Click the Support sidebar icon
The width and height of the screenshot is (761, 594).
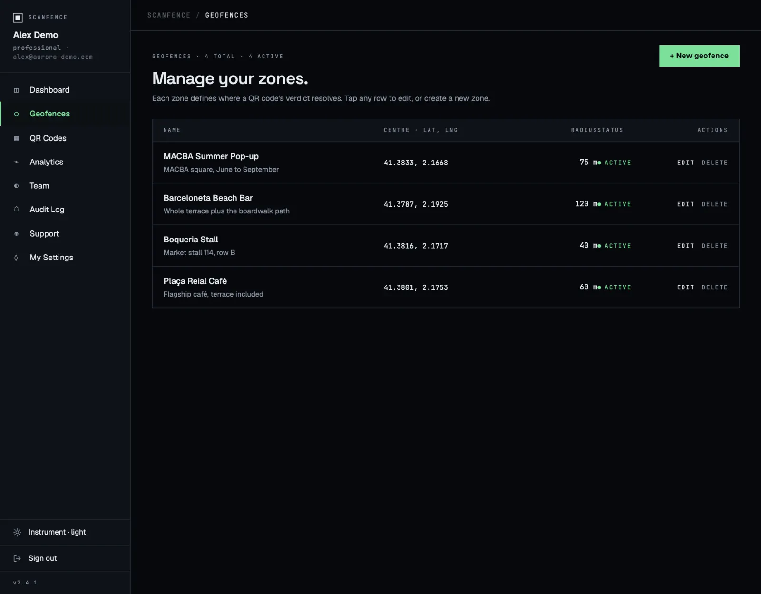(x=17, y=234)
